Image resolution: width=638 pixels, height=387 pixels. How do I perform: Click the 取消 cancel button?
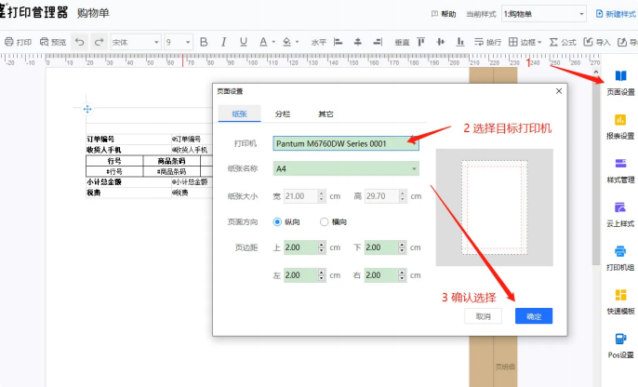(483, 316)
